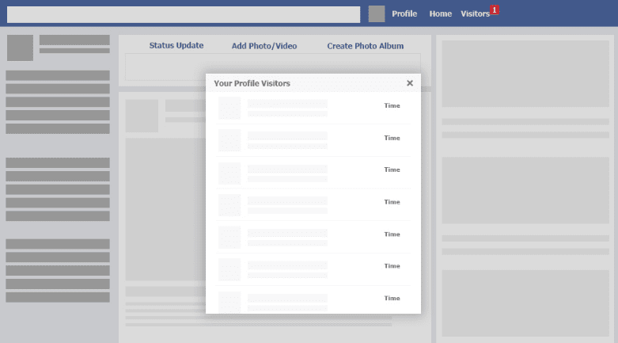
Task: Open Profile in the top bar
Action: (x=404, y=13)
